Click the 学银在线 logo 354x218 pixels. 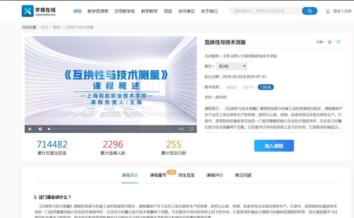tap(38, 11)
